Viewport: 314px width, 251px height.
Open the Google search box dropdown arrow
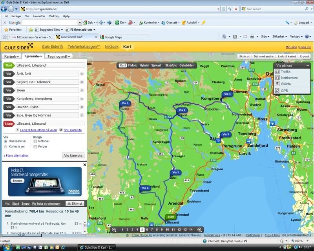click(80, 23)
